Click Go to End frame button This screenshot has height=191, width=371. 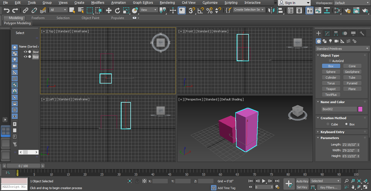pyautogui.click(x=277, y=181)
